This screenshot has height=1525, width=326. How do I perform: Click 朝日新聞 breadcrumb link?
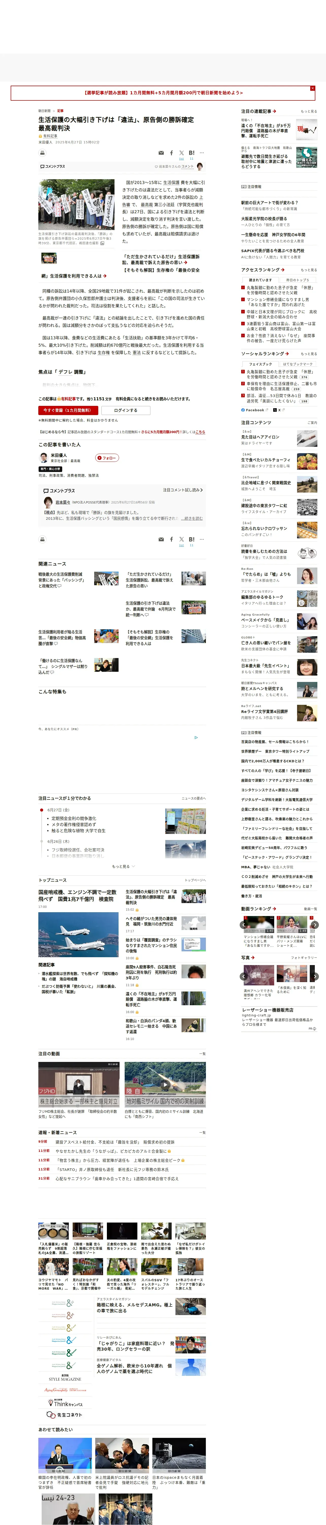44,111
